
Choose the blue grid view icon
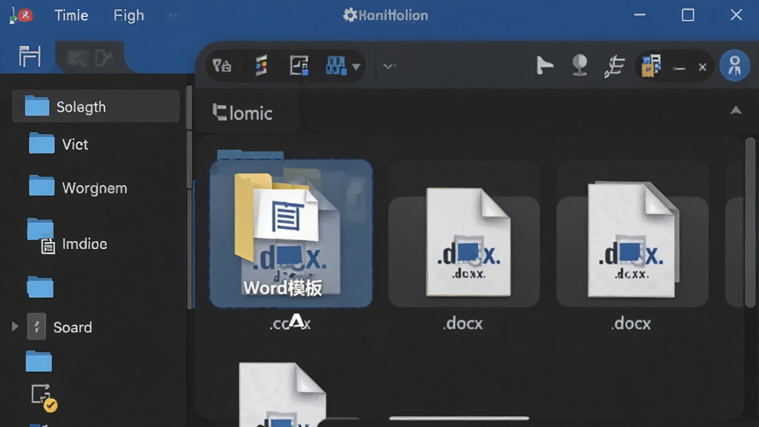(336, 65)
